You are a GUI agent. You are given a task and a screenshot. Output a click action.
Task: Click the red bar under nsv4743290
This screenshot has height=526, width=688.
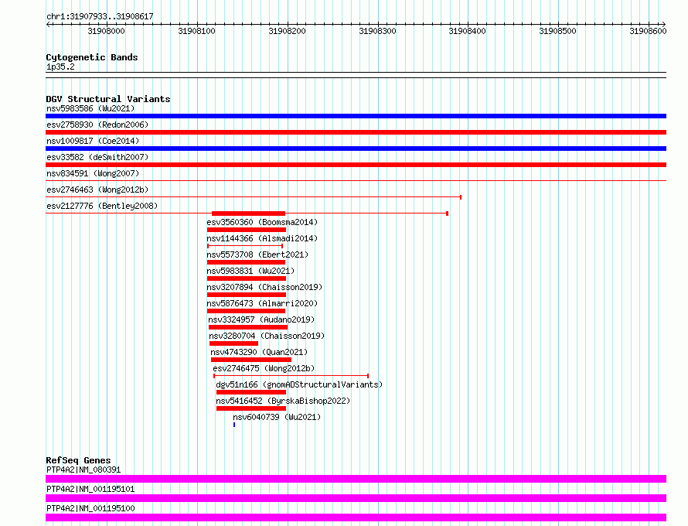[x=251, y=360]
